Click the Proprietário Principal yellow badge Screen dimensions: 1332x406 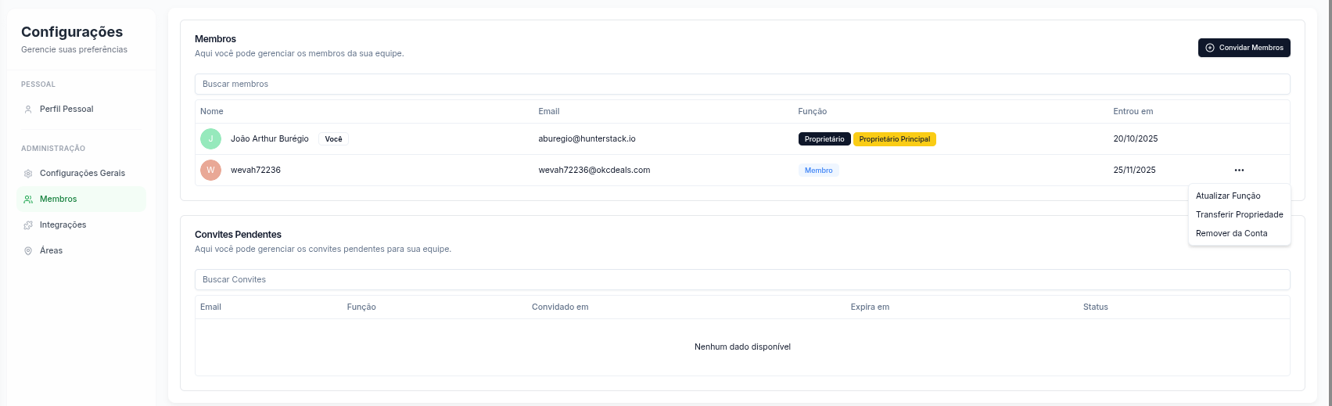click(894, 139)
